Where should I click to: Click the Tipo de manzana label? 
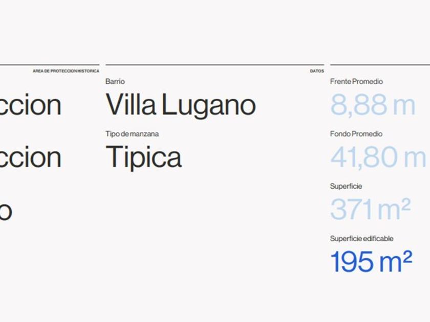click(132, 134)
